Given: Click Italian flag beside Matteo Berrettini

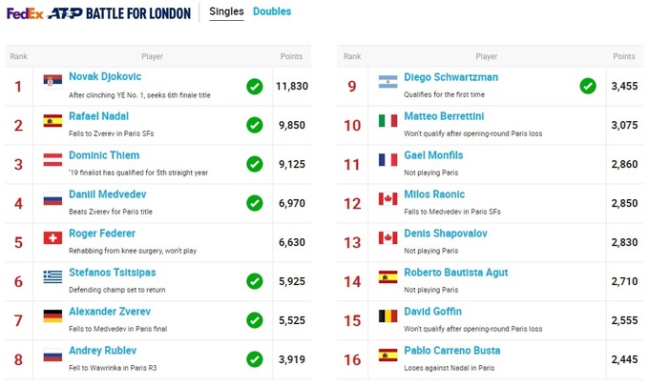Looking at the screenshot, I should pyautogui.click(x=387, y=121).
